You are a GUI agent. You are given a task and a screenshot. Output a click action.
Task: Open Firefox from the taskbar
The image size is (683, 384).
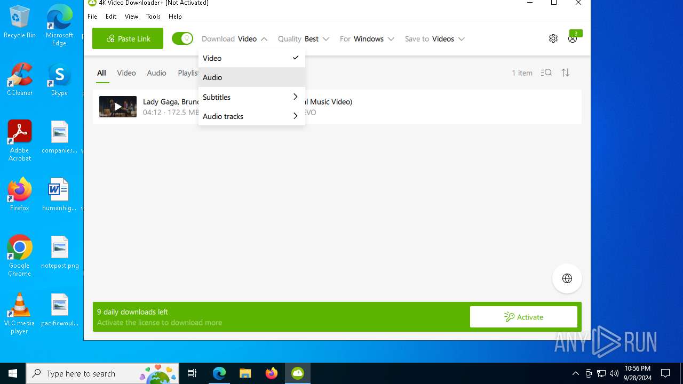pyautogui.click(x=271, y=373)
